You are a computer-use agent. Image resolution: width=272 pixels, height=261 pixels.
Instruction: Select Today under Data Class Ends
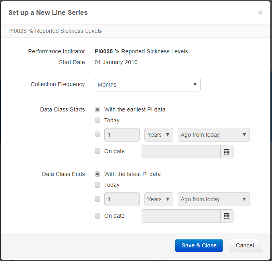[x=97, y=185]
